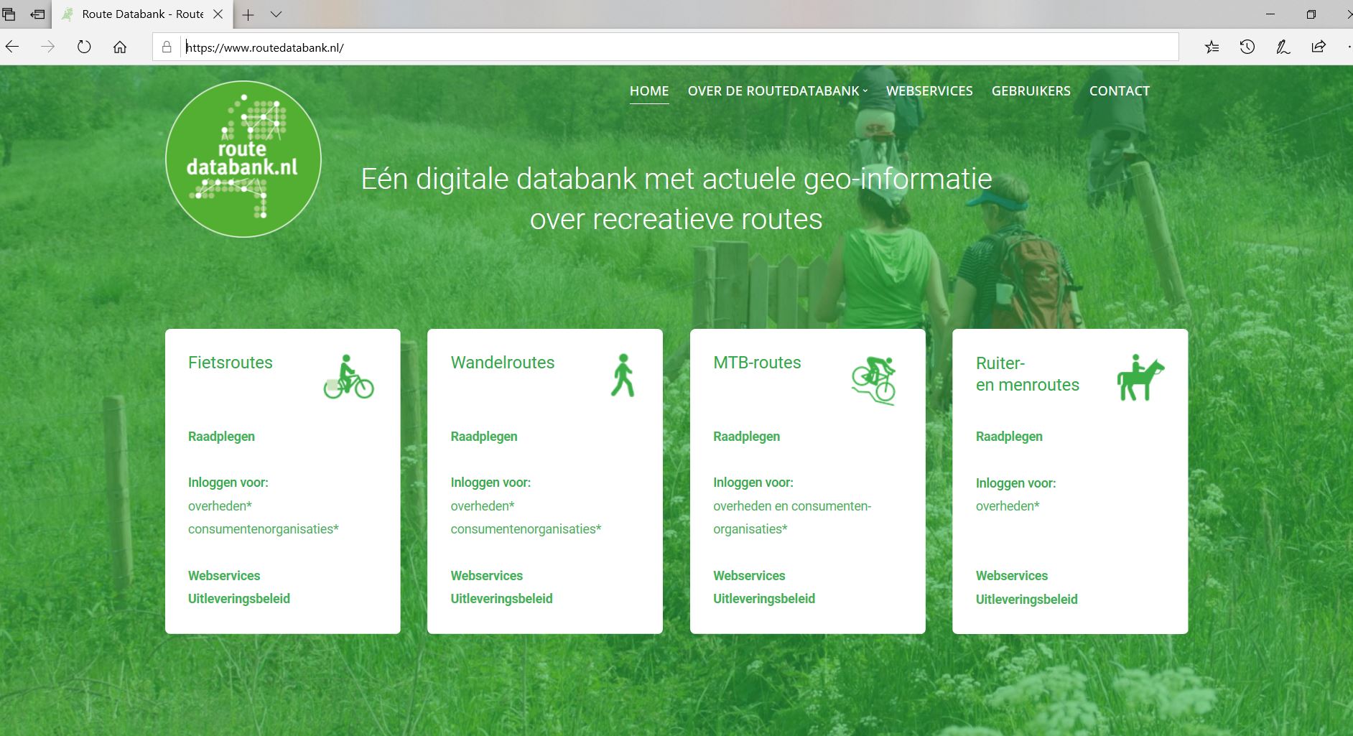Click overheden login link under Ruiter- en menroutes

tap(1007, 506)
